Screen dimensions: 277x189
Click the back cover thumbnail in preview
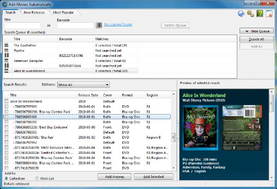tap(242, 128)
